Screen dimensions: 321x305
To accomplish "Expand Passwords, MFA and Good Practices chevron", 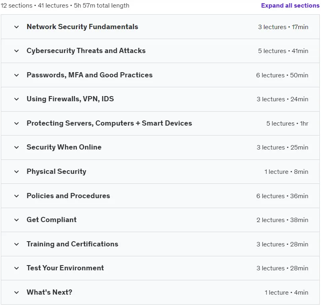I will point(17,75).
